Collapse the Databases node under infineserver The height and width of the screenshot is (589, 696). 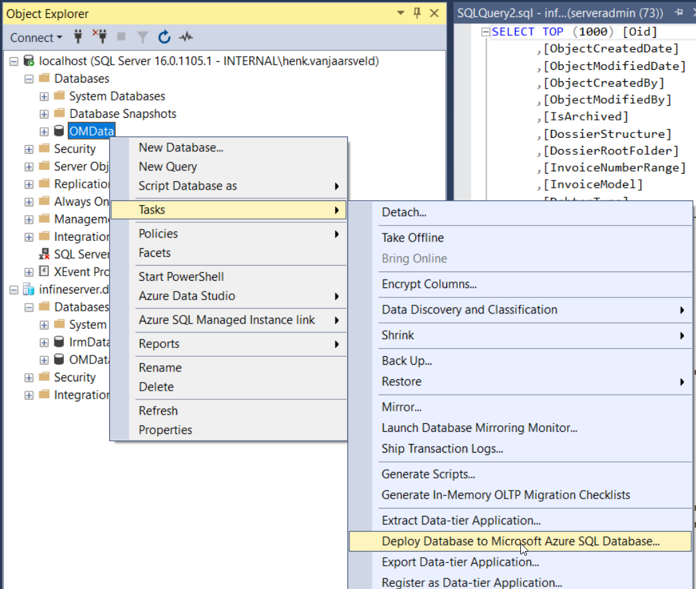28,307
